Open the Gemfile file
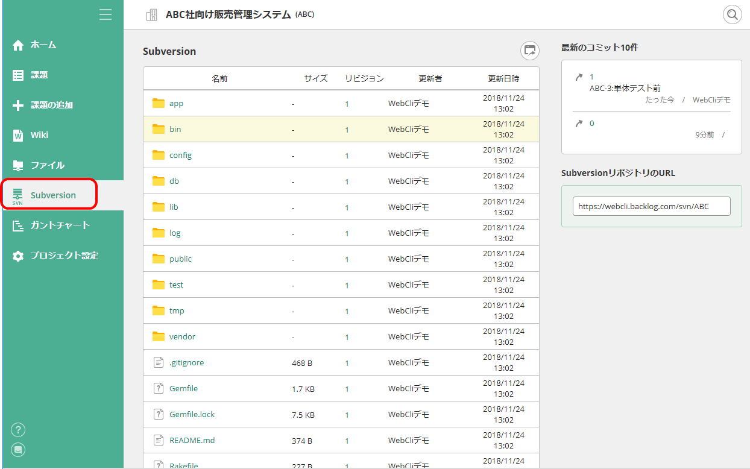 pos(182,388)
